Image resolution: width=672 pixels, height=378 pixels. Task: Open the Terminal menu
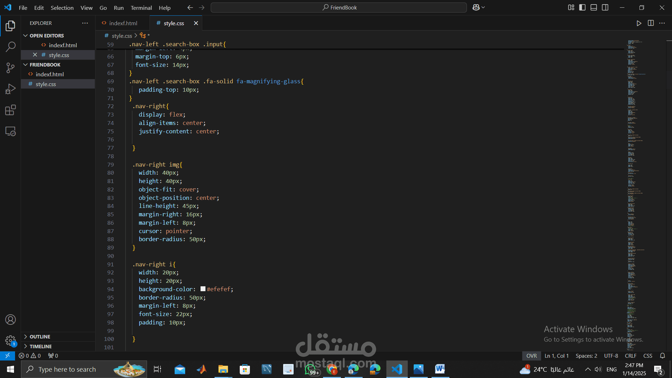click(141, 8)
